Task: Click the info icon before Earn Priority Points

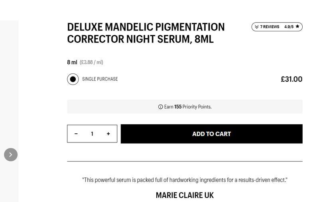Action: tap(161, 107)
